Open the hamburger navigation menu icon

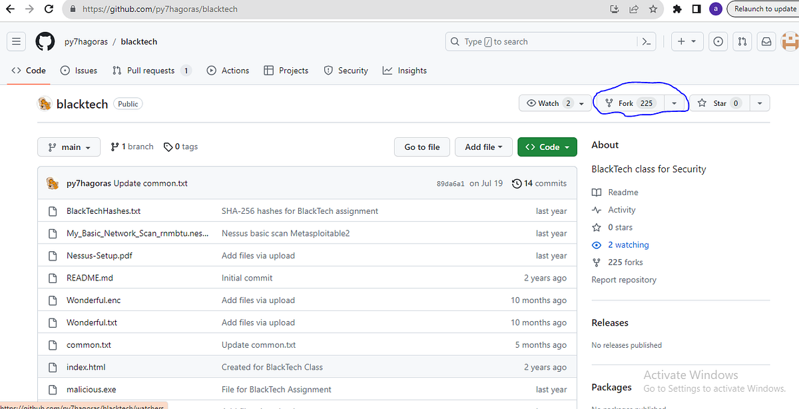point(16,41)
